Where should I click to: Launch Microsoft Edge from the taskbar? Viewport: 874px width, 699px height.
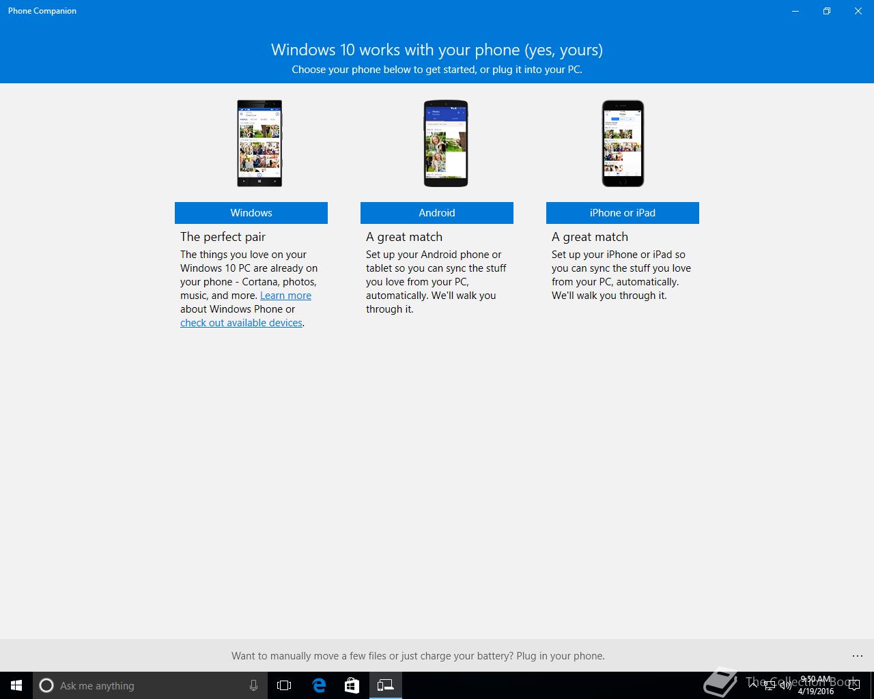pyautogui.click(x=318, y=685)
